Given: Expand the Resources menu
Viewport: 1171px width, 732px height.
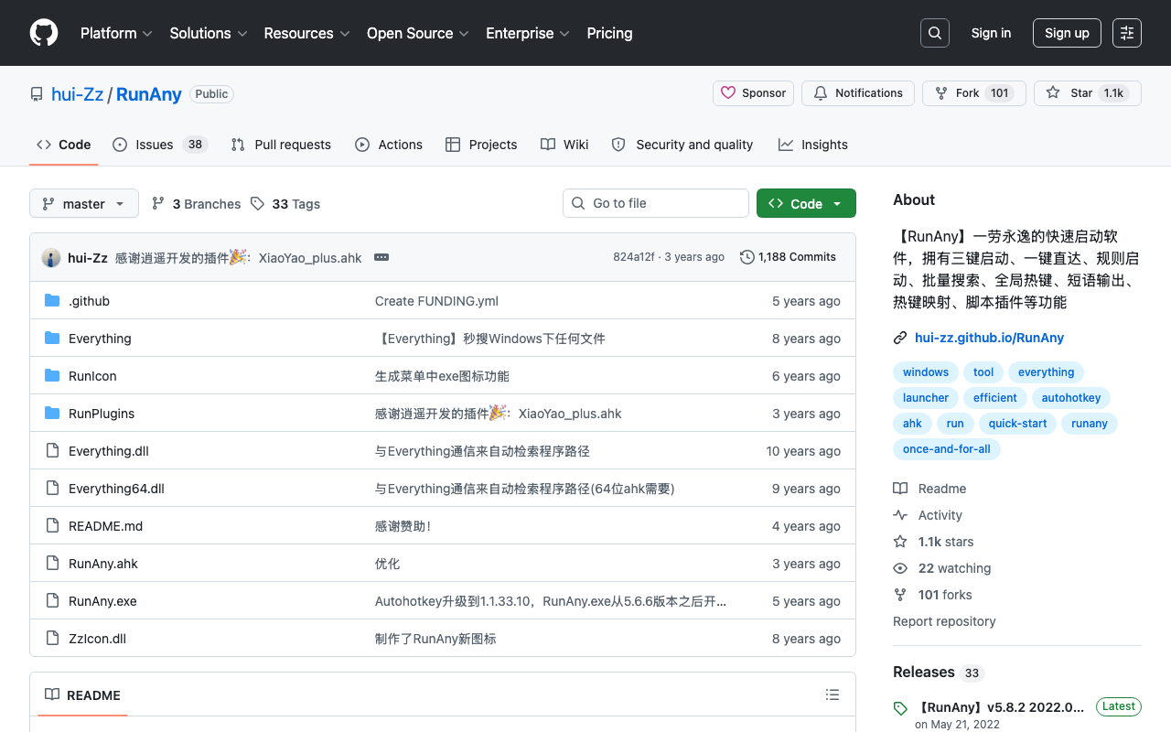Looking at the screenshot, I should click(x=307, y=33).
